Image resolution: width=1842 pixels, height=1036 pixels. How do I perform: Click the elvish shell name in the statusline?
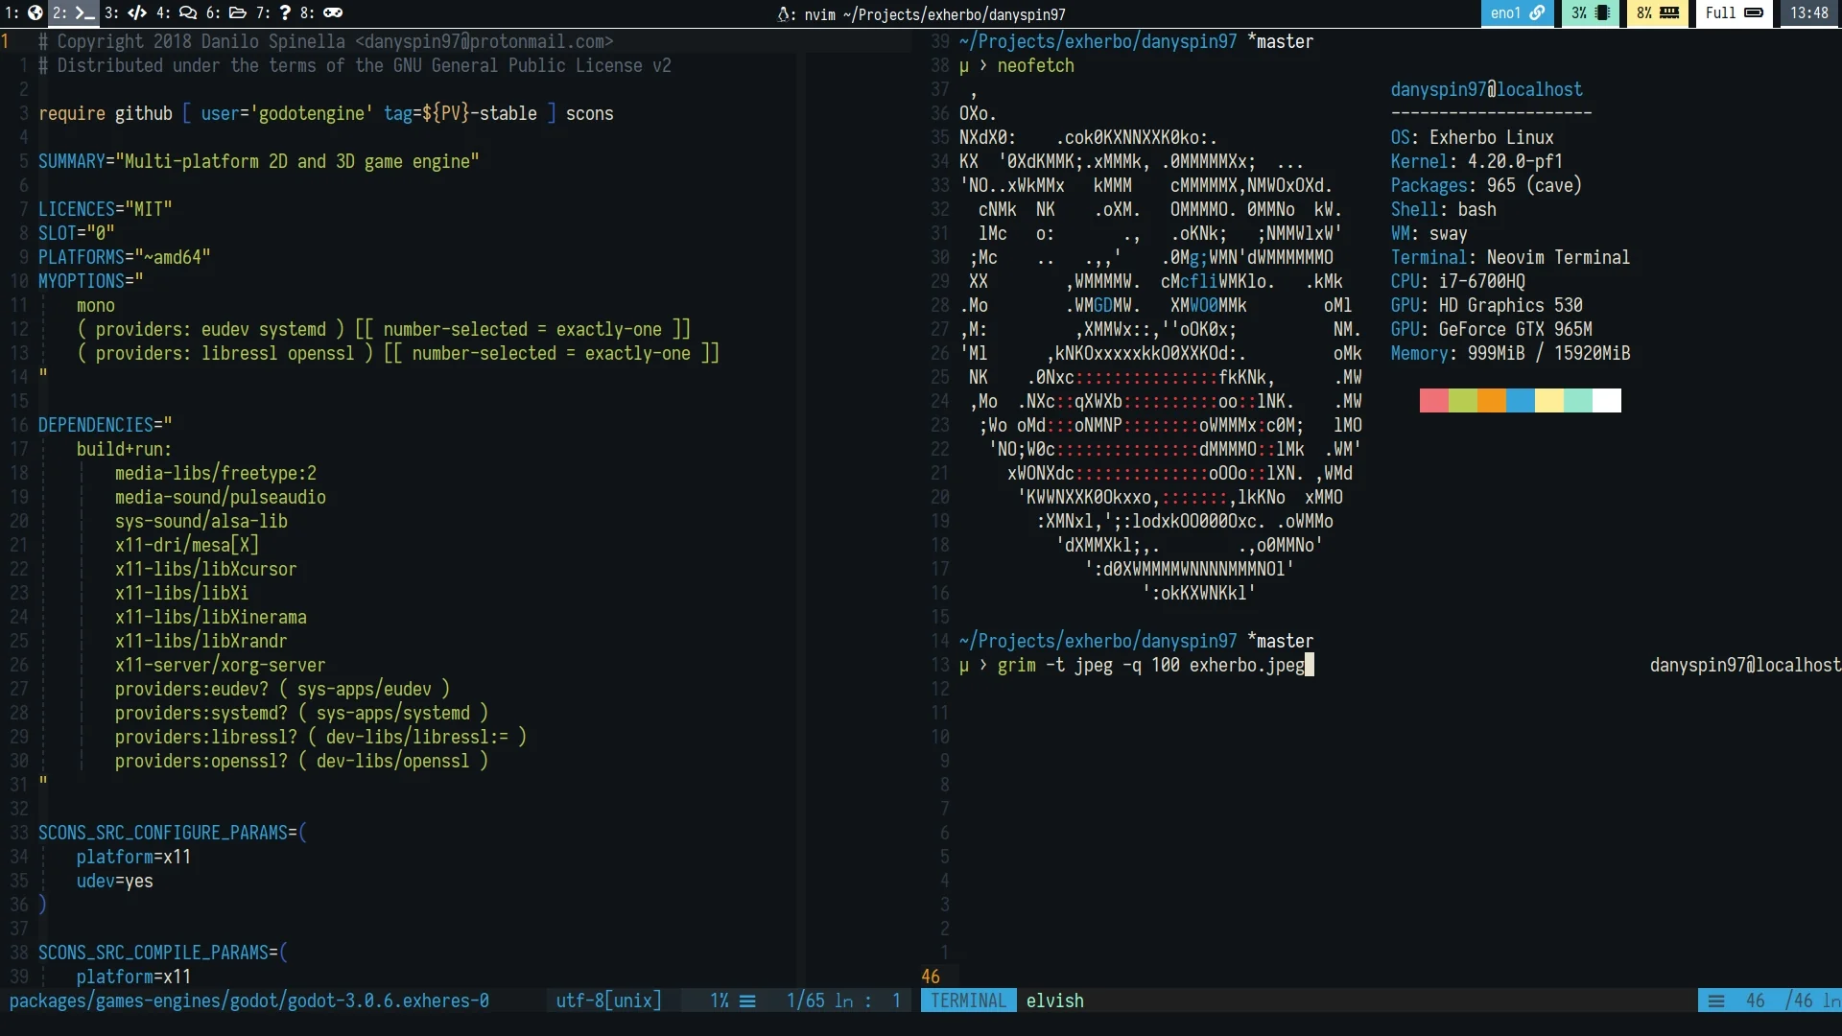click(x=1055, y=1001)
